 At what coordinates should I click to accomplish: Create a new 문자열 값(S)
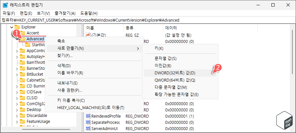180,59
